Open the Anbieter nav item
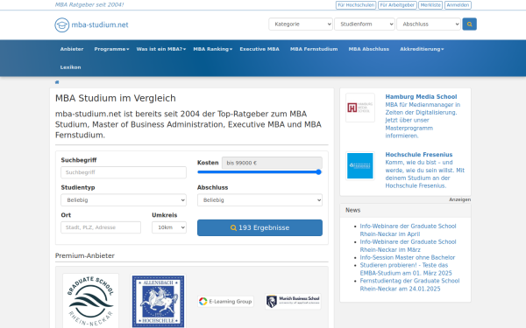526x328 pixels. pyautogui.click(x=72, y=49)
